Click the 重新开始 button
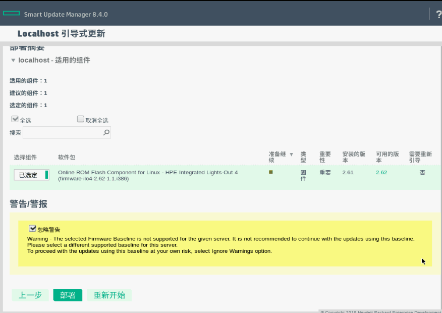 [x=109, y=295]
